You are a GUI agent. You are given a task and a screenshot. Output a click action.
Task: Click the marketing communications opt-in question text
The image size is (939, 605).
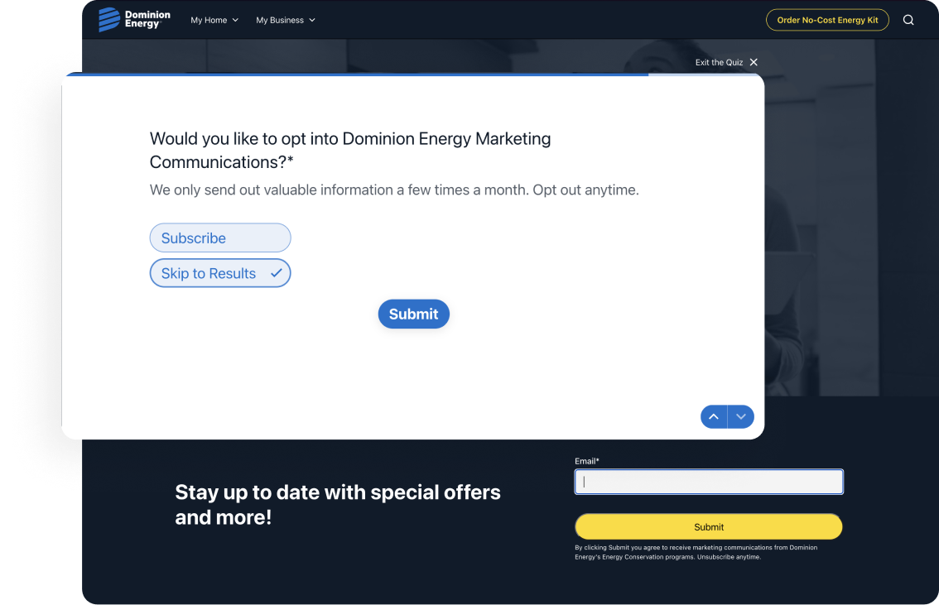[350, 150]
